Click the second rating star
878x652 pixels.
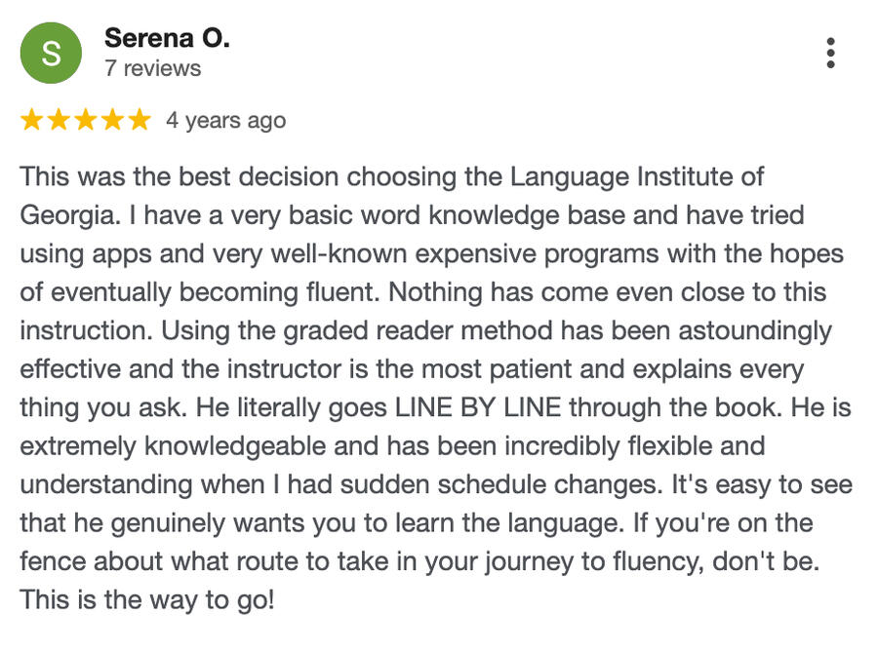tap(59, 120)
